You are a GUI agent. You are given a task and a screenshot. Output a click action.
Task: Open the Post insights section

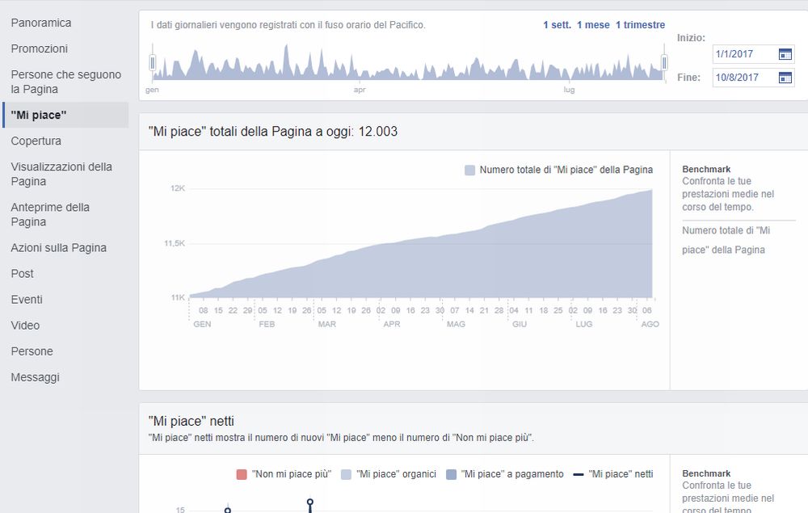tap(23, 273)
